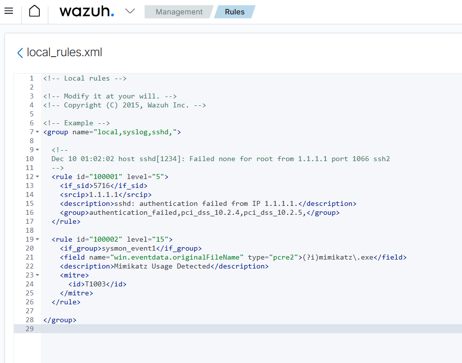Viewport: 462px width, 363px height.
Task: Fold rule 100002 at line 19
Action: (37, 240)
